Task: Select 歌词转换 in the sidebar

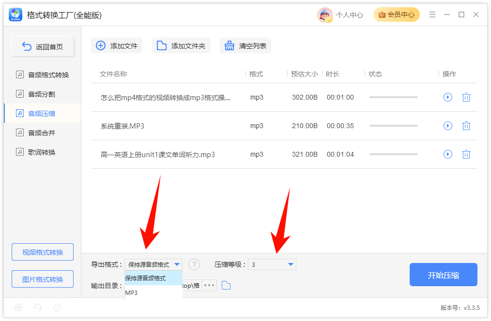Action: [x=42, y=152]
